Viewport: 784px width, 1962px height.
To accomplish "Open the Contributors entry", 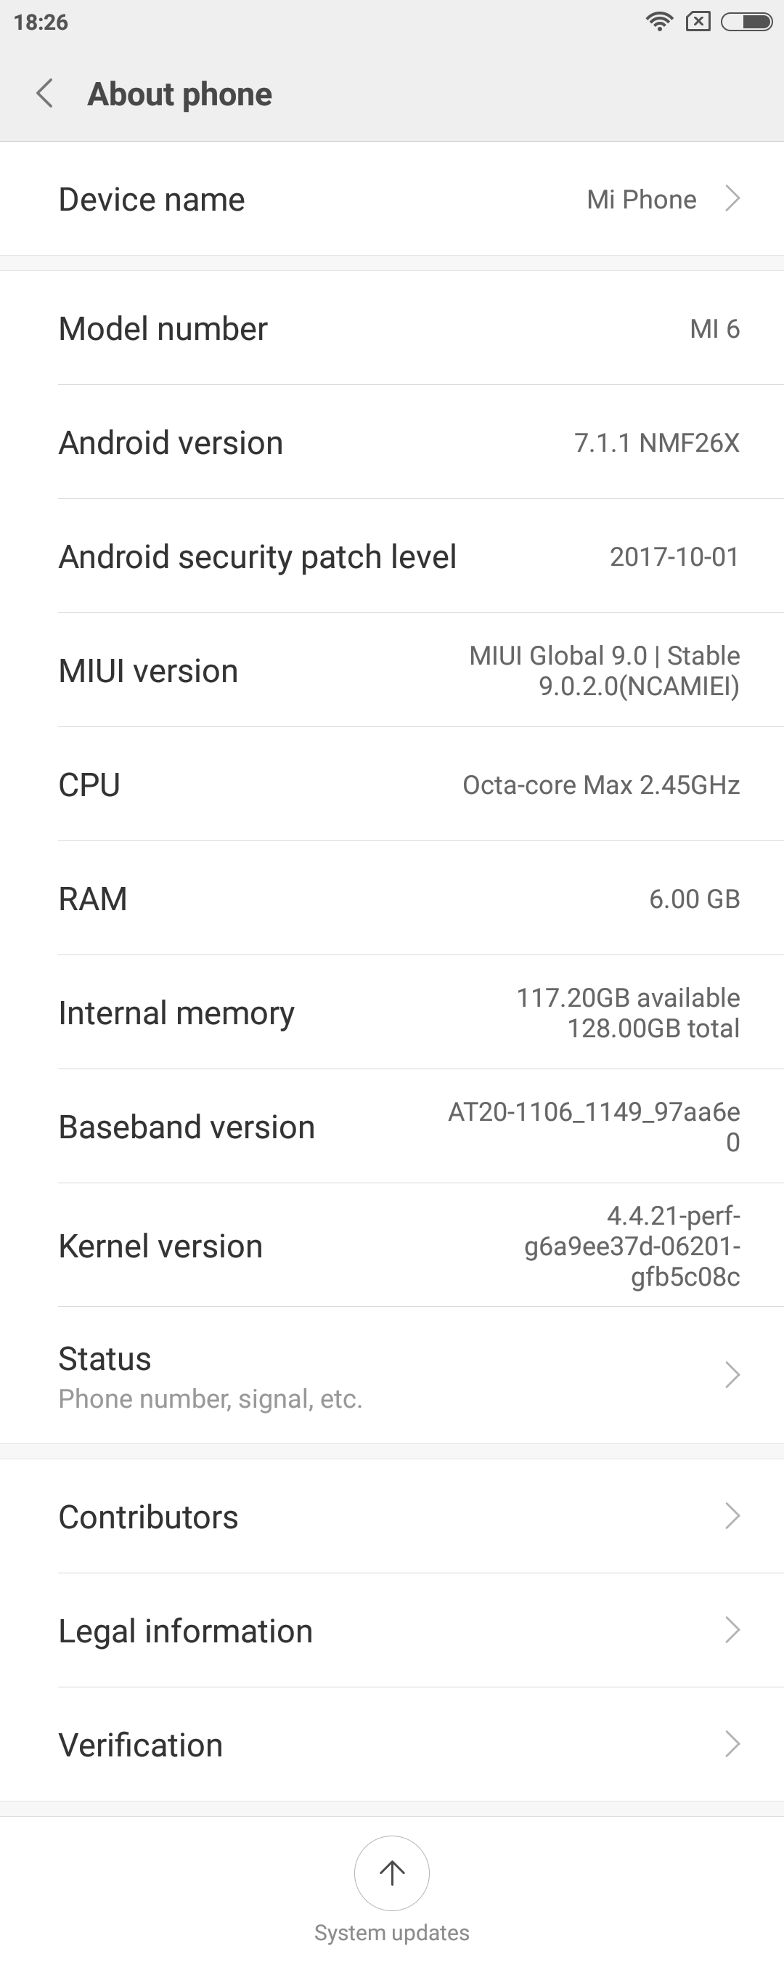I will click(x=148, y=1517).
